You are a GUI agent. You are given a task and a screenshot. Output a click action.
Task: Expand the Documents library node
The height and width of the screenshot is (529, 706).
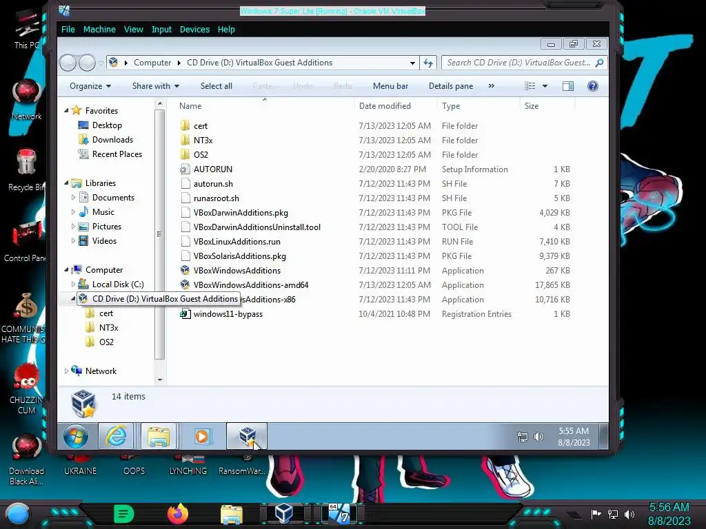coord(73,197)
